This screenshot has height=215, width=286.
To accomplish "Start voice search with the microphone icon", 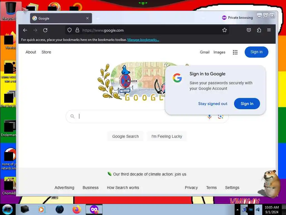I will [209, 117].
